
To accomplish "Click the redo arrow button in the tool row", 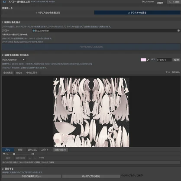I will pyautogui.click(x=35, y=158).
